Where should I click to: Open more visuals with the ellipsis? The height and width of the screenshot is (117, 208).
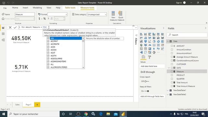[158, 52]
